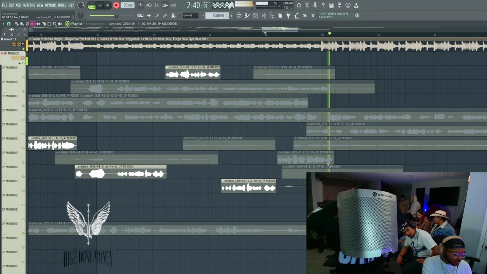Image resolution: width=487 pixels, height=274 pixels.
Task: Open the project picker file icon
Action: coord(280,15)
